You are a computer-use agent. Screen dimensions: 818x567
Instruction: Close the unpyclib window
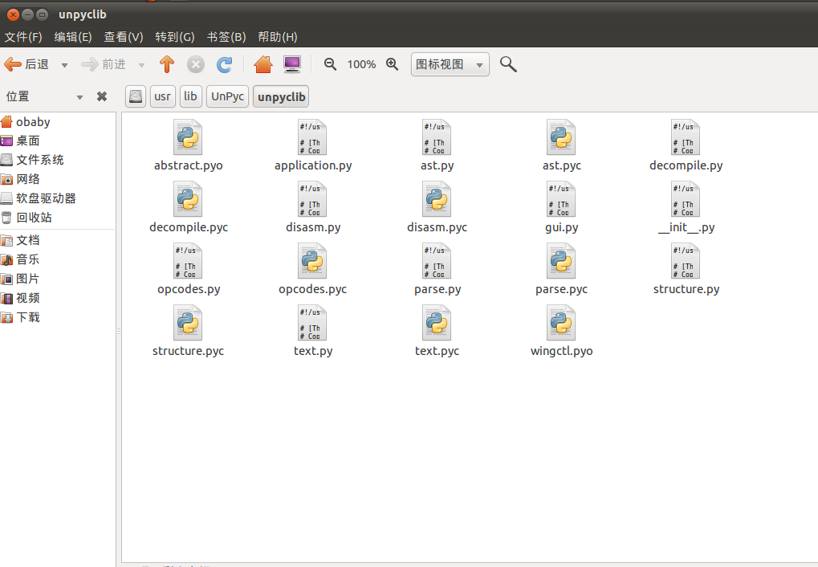[13, 14]
